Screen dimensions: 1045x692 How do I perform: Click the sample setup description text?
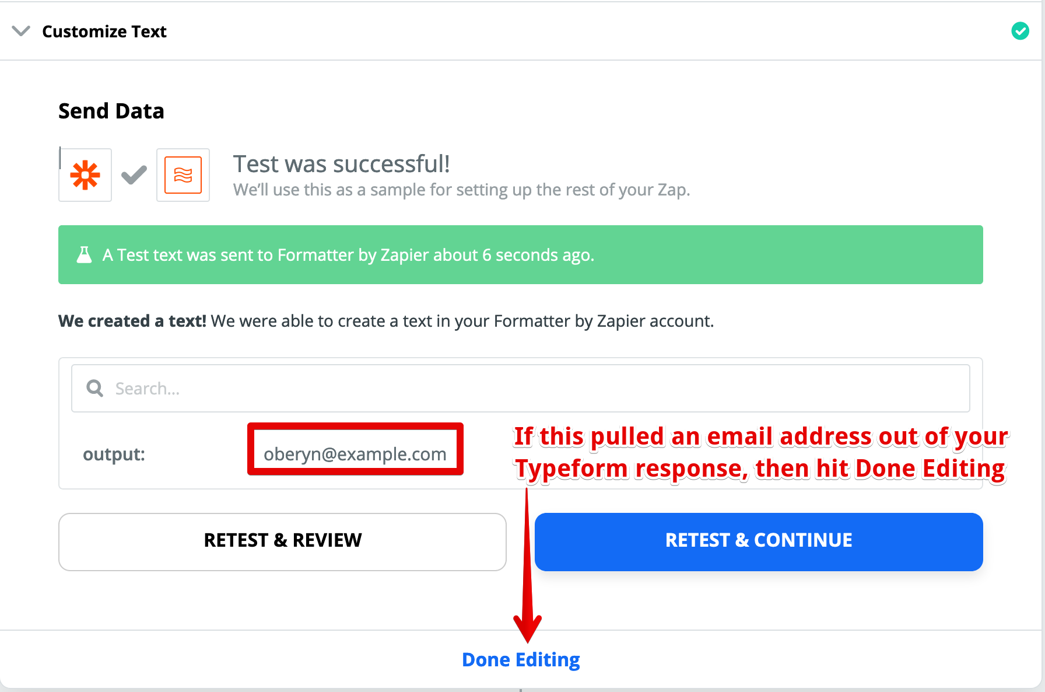[x=461, y=190]
